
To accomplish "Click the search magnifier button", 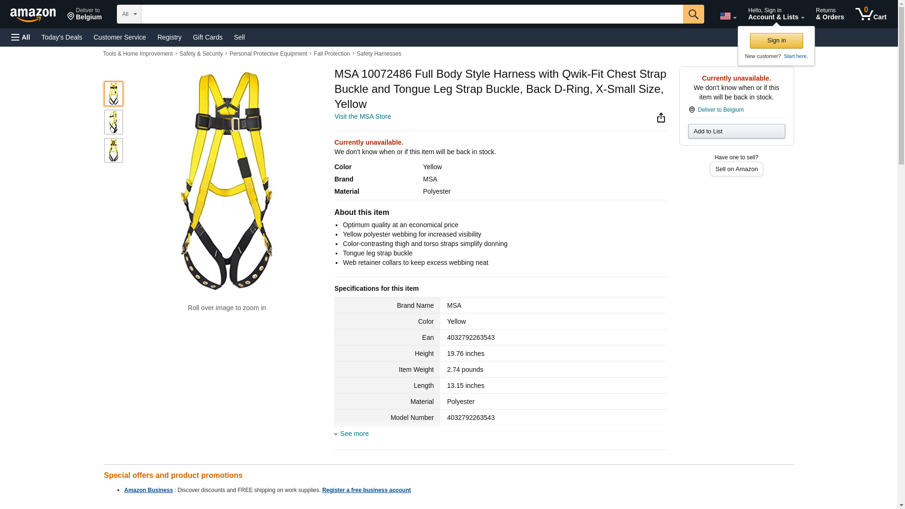I will point(693,14).
